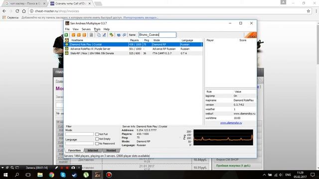Open www.diamondrp.ru link in rules panel
Viewport: 319px width, 179px height.
point(231,123)
